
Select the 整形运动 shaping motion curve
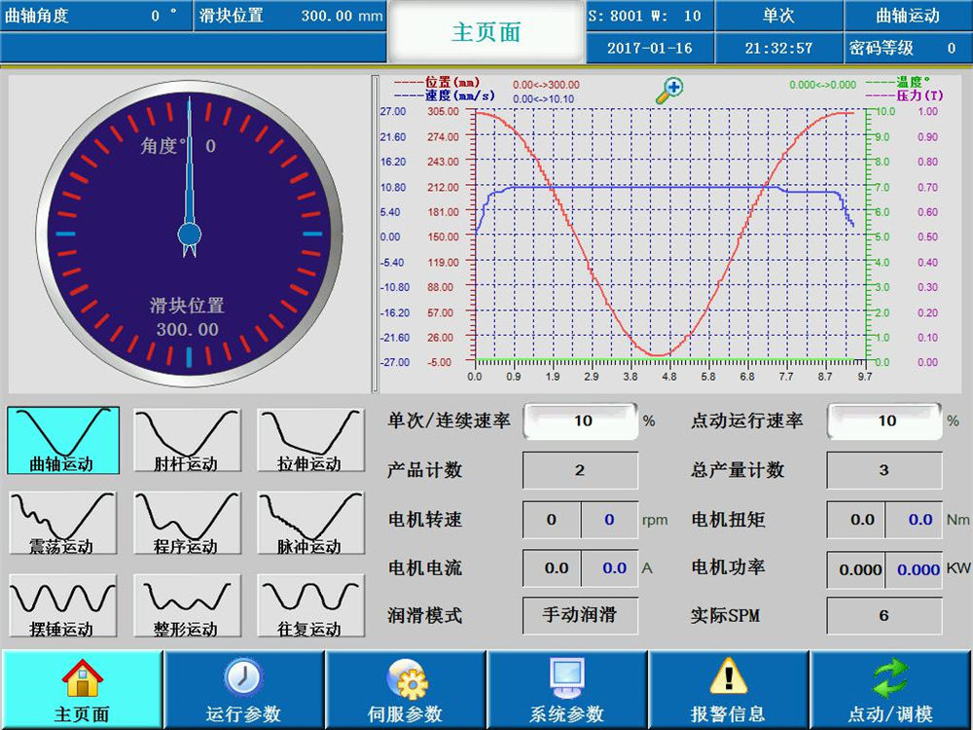click(187, 605)
